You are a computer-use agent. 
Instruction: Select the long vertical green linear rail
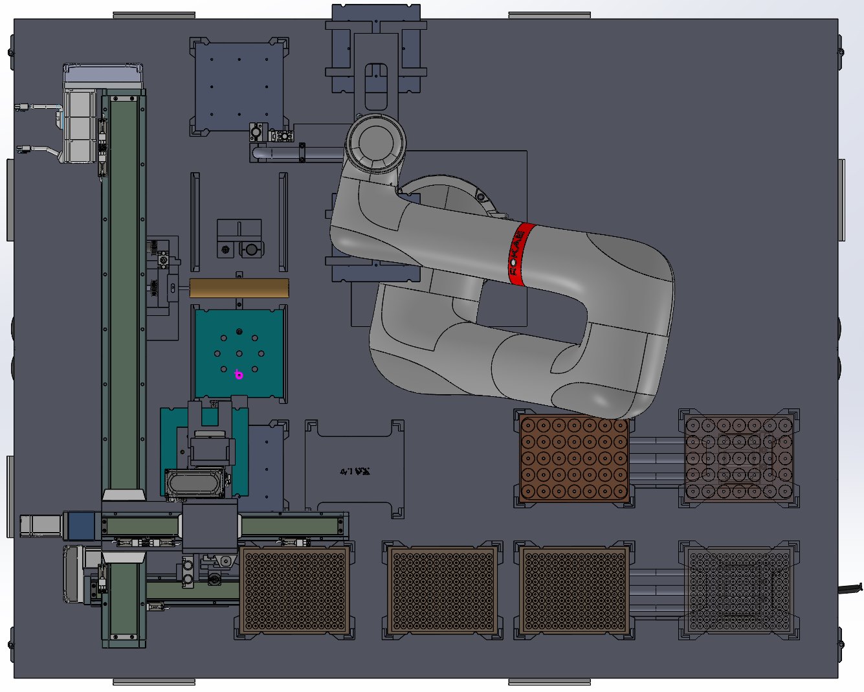point(124,291)
